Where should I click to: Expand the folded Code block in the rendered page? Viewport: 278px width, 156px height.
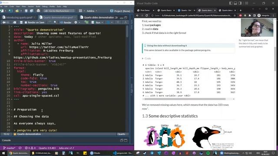pos(146,58)
